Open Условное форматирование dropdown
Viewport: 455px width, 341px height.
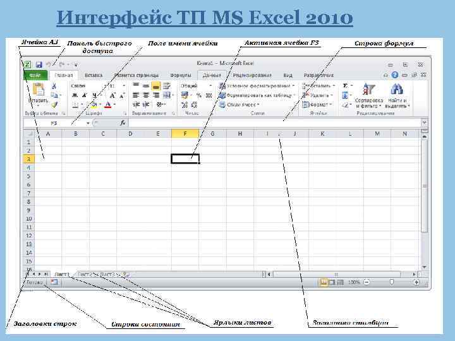click(257, 86)
